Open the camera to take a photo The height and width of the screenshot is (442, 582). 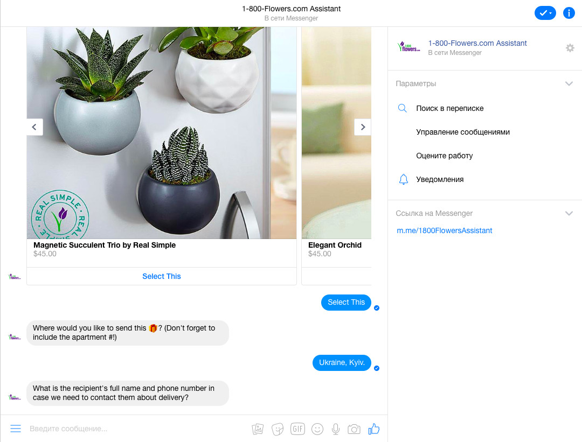click(x=354, y=429)
